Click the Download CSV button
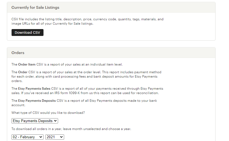The height and width of the screenshot is (141, 229). click(x=27, y=33)
